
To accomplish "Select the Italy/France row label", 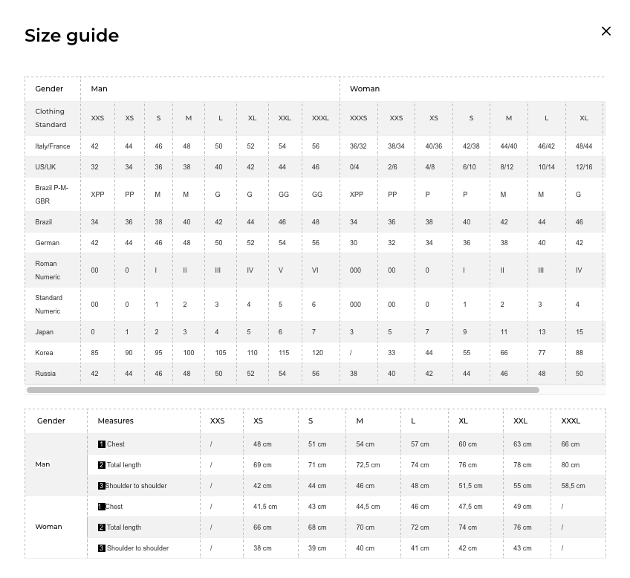I will pyautogui.click(x=52, y=146).
